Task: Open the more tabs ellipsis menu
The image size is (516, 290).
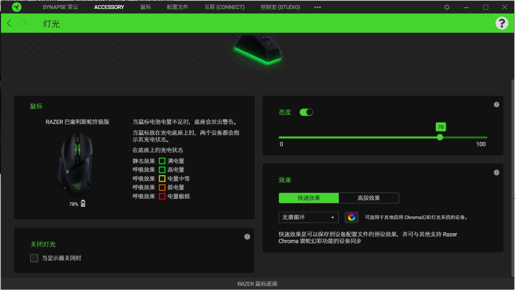Action: point(317,7)
